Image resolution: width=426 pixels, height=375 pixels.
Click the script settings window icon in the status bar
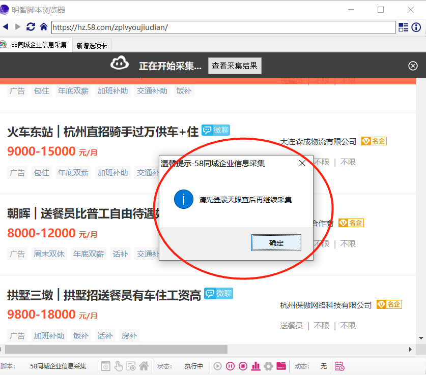pos(131,366)
